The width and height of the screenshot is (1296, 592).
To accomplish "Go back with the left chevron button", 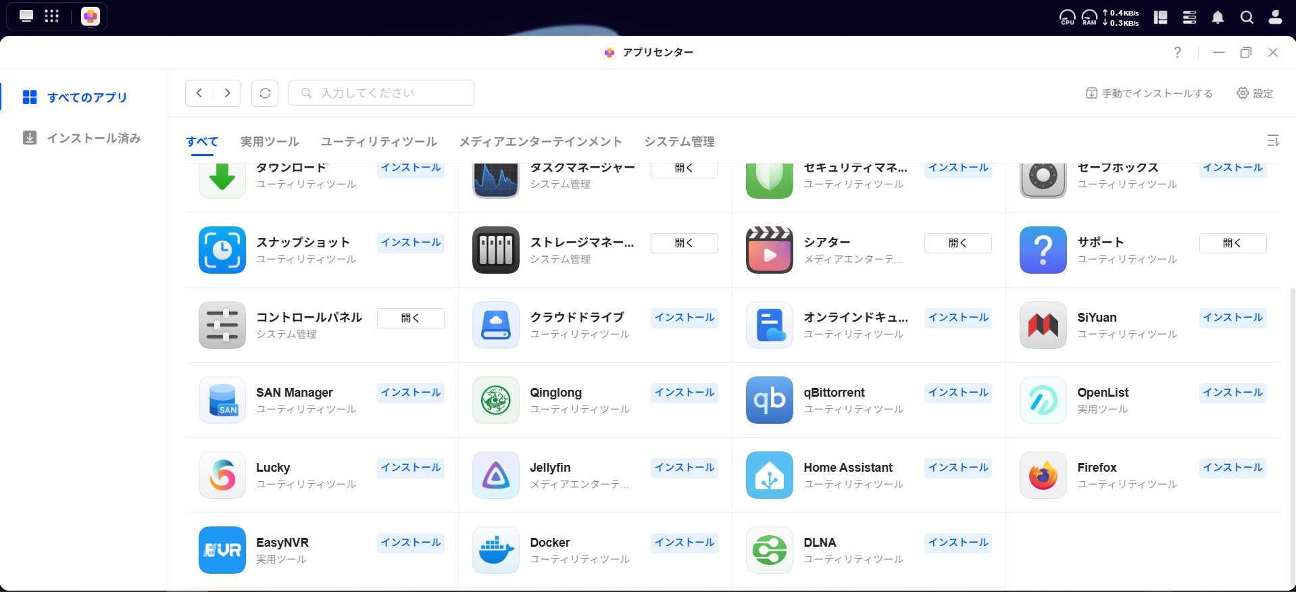I will (x=199, y=93).
